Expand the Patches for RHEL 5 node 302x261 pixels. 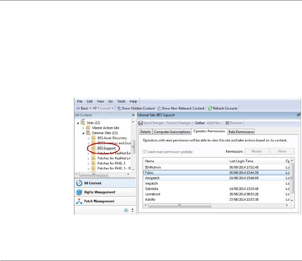(88, 163)
